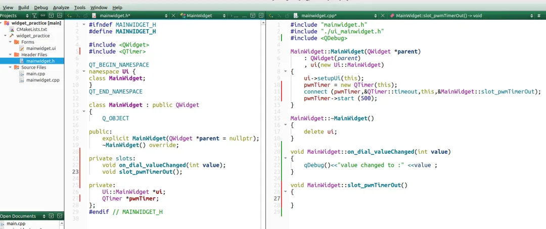Click the mainwidget.ui file icon
The height and width of the screenshot is (229, 546).
pos(22,49)
